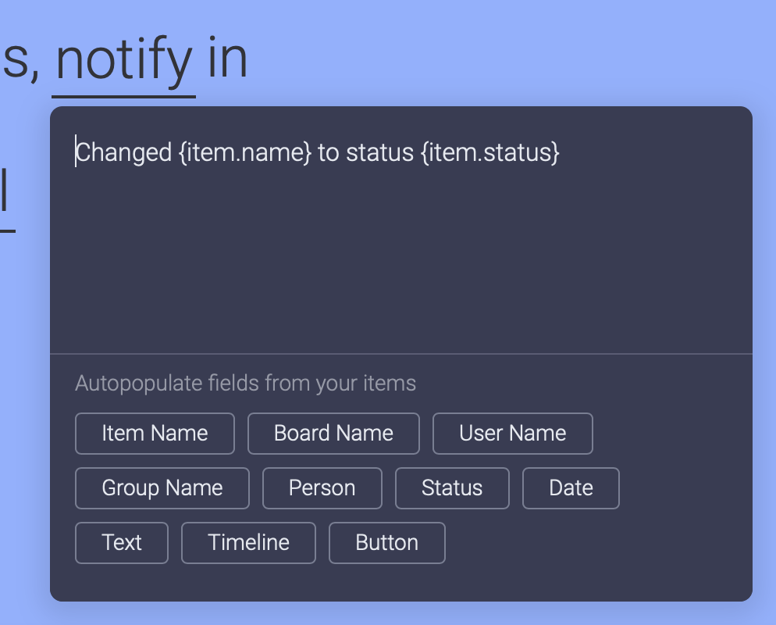Image resolution: width=776 pixels, height=625 pixels.
Task: Click the words "to status" in message
Action: [x=365, y=152]
